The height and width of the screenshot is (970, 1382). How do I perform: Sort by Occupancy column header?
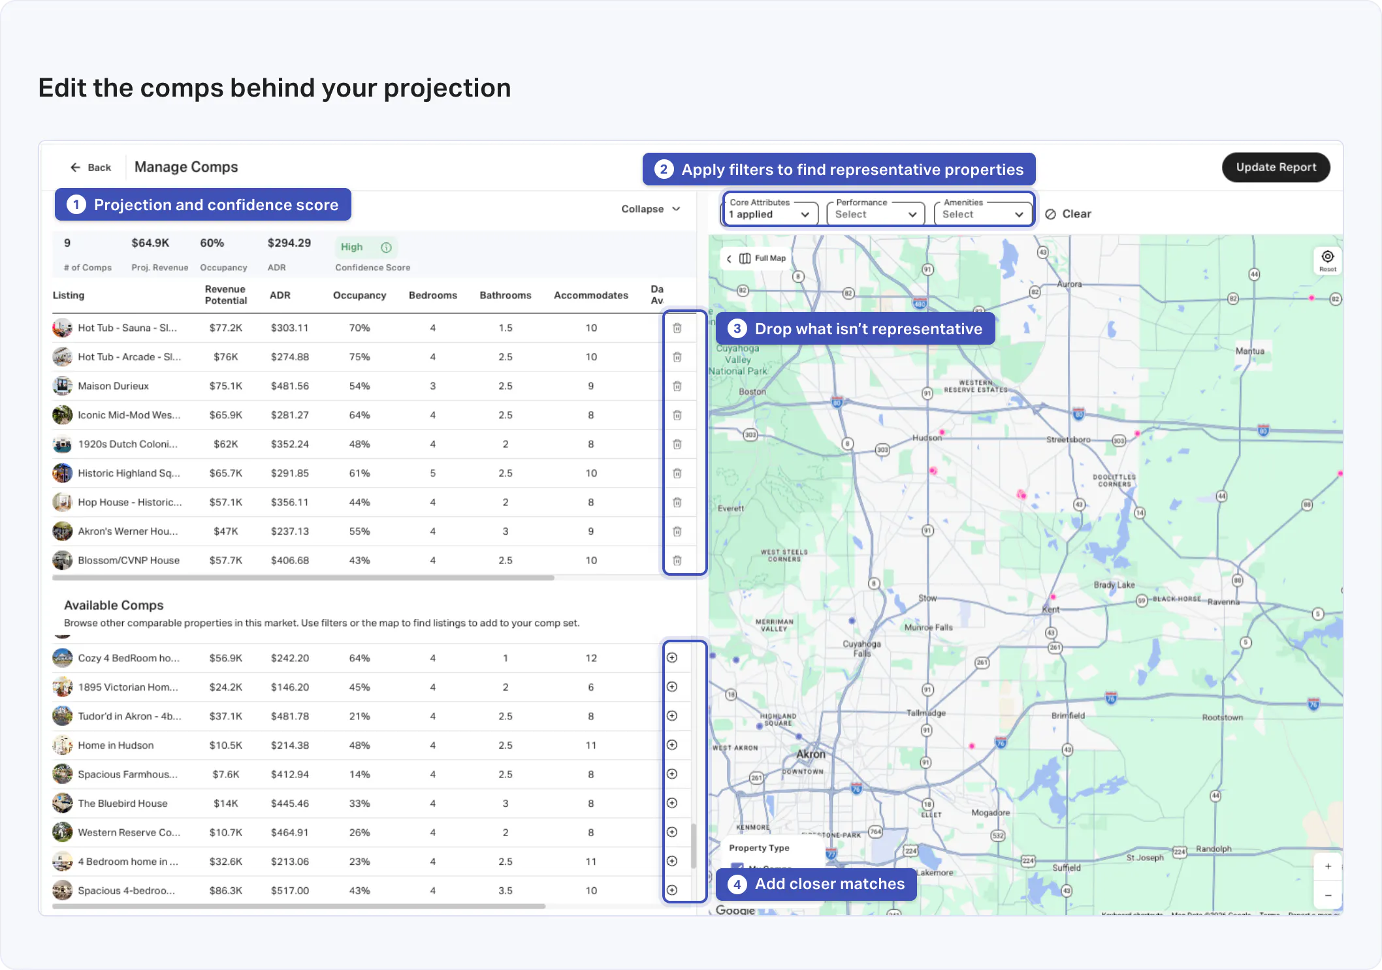[x=360, y=295]
